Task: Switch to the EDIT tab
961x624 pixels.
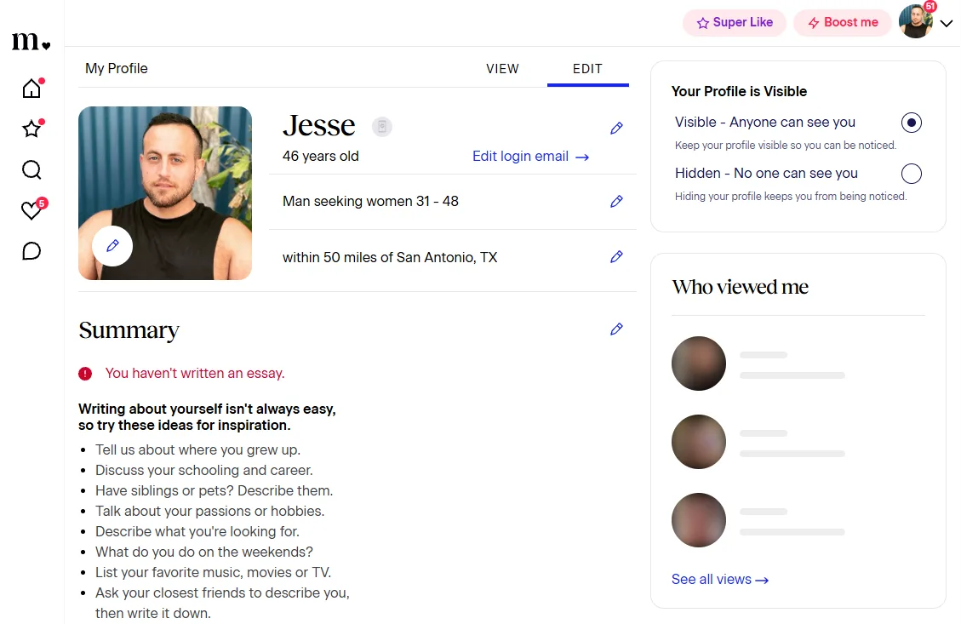Action: click(588, 69)
